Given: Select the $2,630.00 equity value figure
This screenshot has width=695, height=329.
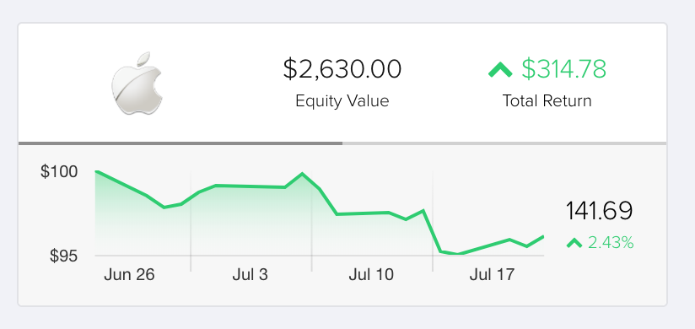Looking at the screenshot, I should (x=342, y=70).
